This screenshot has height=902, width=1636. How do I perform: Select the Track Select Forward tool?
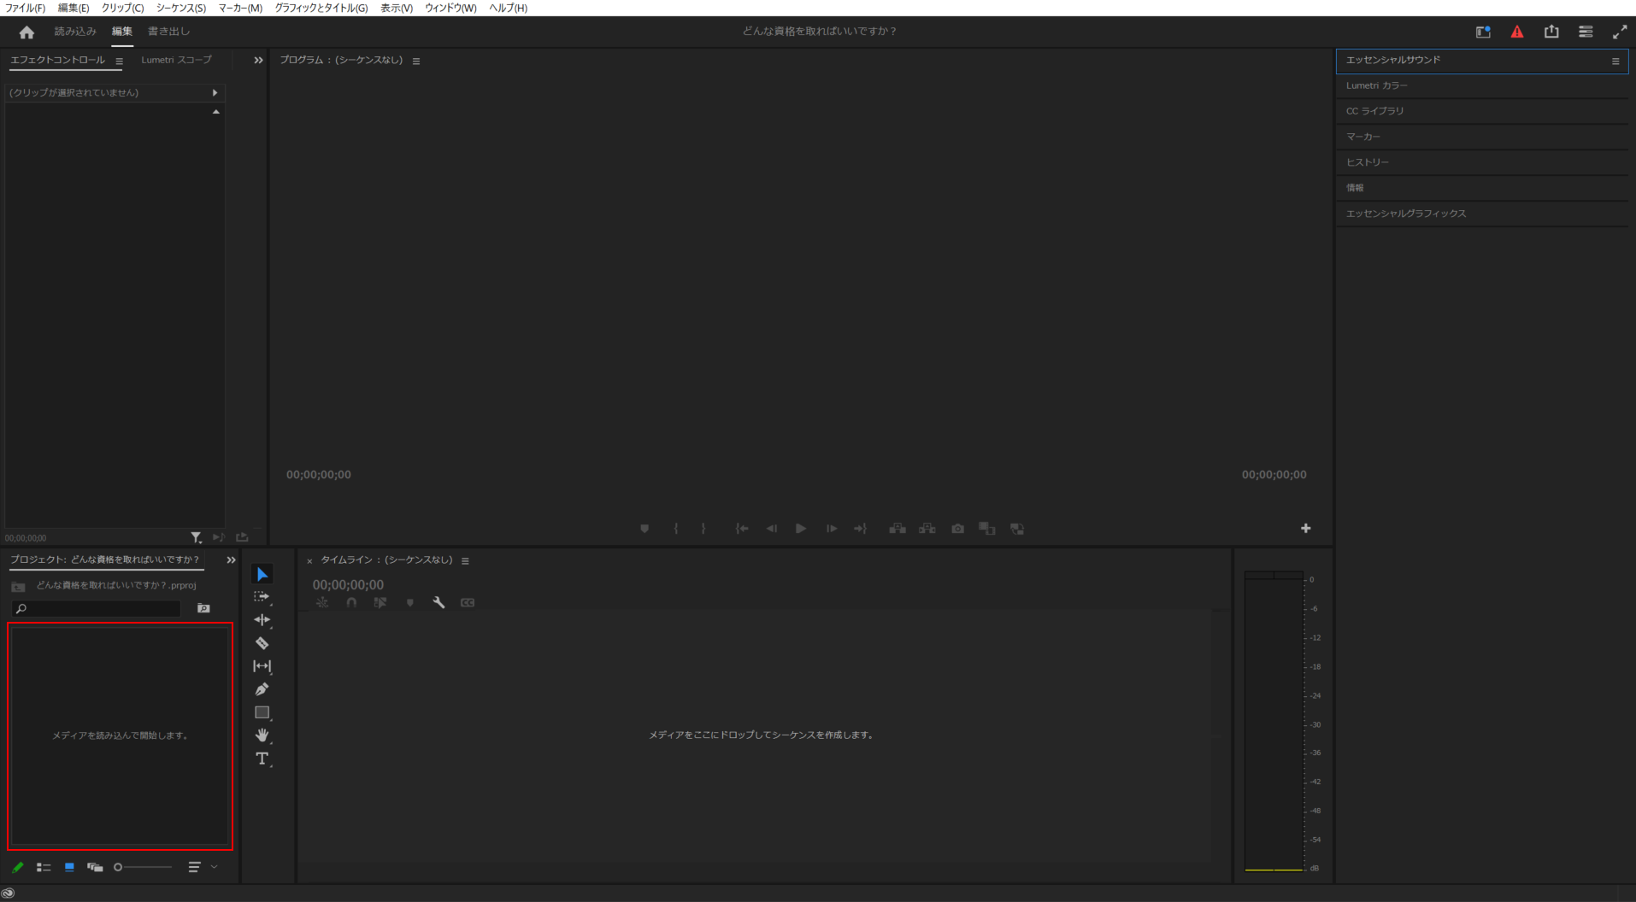262,597
